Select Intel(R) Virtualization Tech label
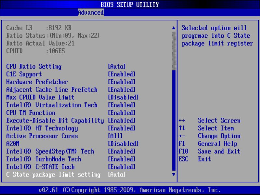Viewport: 260px width, 195px height. [x=52, y=105]
